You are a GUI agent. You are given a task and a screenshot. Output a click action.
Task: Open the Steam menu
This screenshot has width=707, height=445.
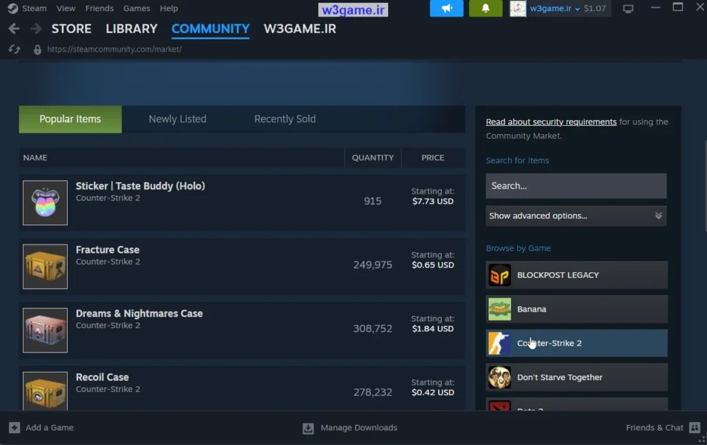[35, 8]
